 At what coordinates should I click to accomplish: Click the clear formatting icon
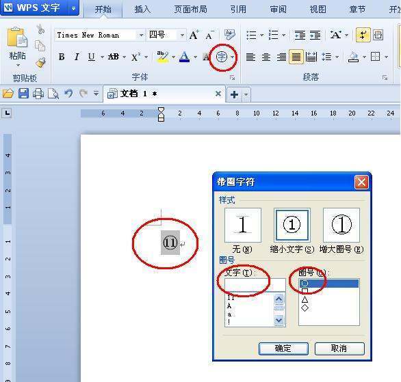[x=230, y=35]
